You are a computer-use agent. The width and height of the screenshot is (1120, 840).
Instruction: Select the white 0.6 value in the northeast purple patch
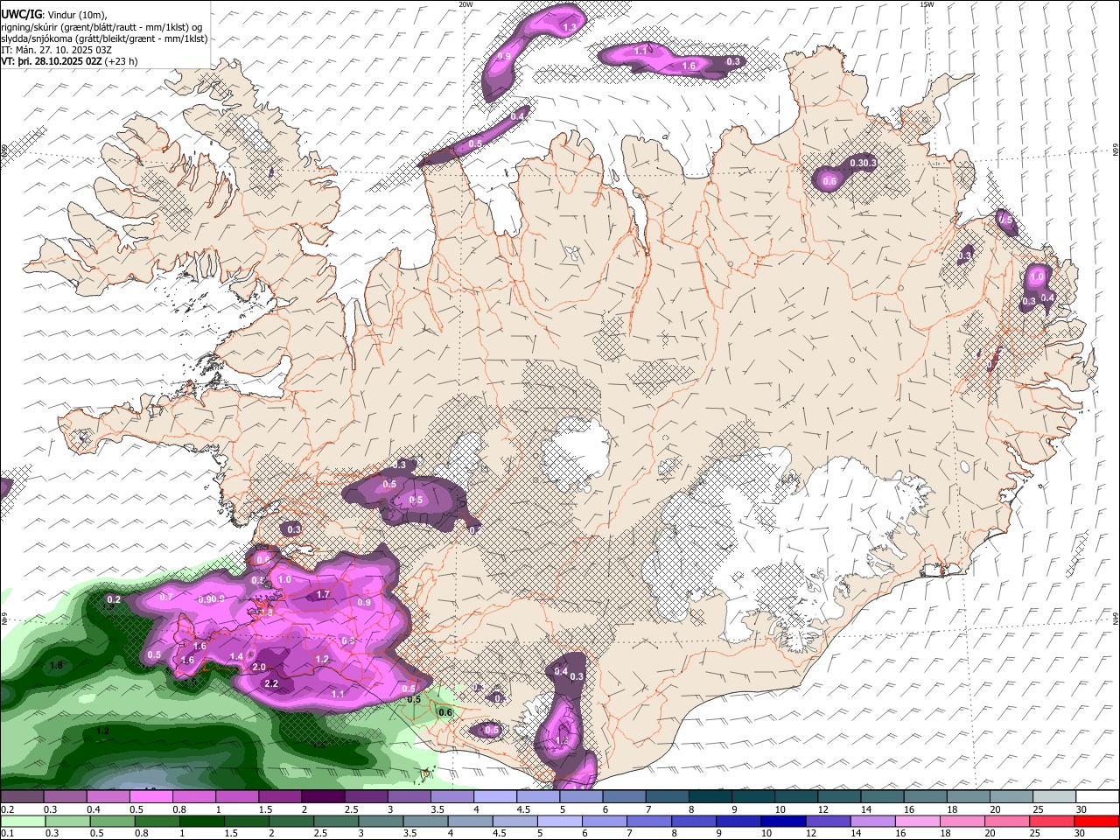[829, 182]
